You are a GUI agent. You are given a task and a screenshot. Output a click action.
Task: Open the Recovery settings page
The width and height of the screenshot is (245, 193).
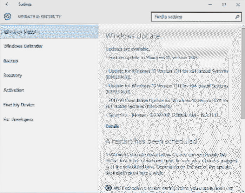(x=13, y=75)
